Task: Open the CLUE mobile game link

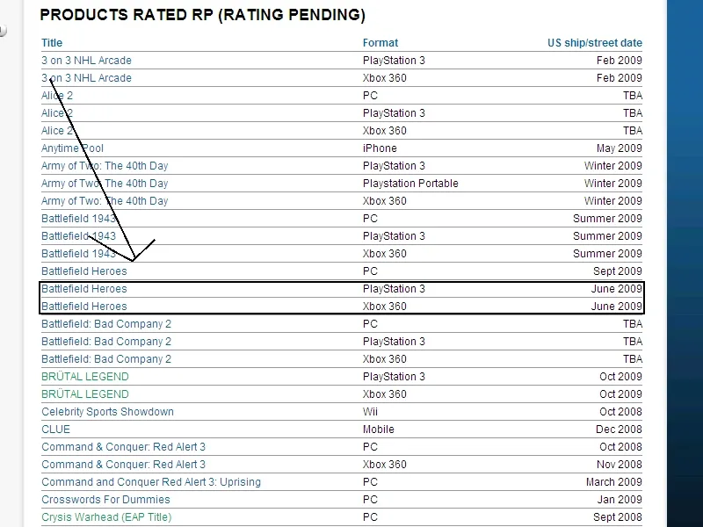Action: click(x=55, y=430)
